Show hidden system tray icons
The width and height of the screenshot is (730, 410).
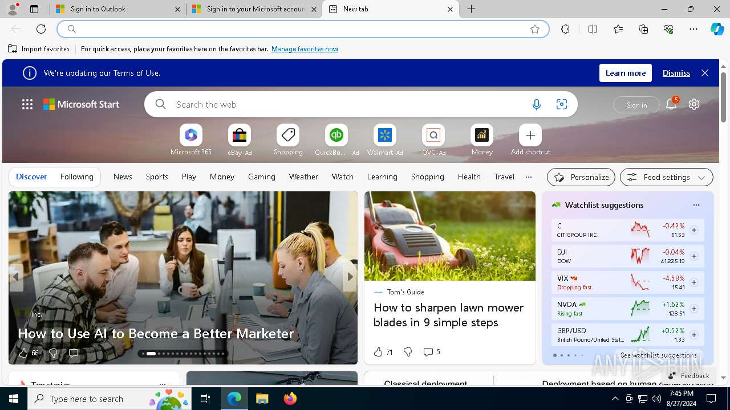click(615, 399)
